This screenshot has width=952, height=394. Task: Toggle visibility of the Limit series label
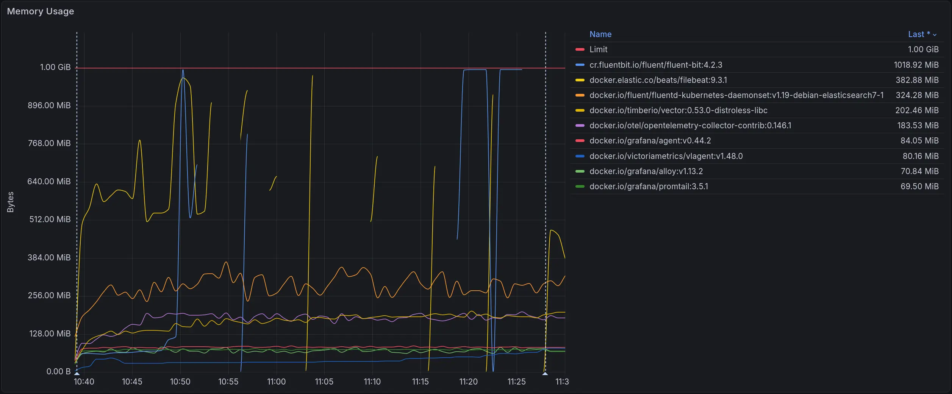tap(598, 50)
